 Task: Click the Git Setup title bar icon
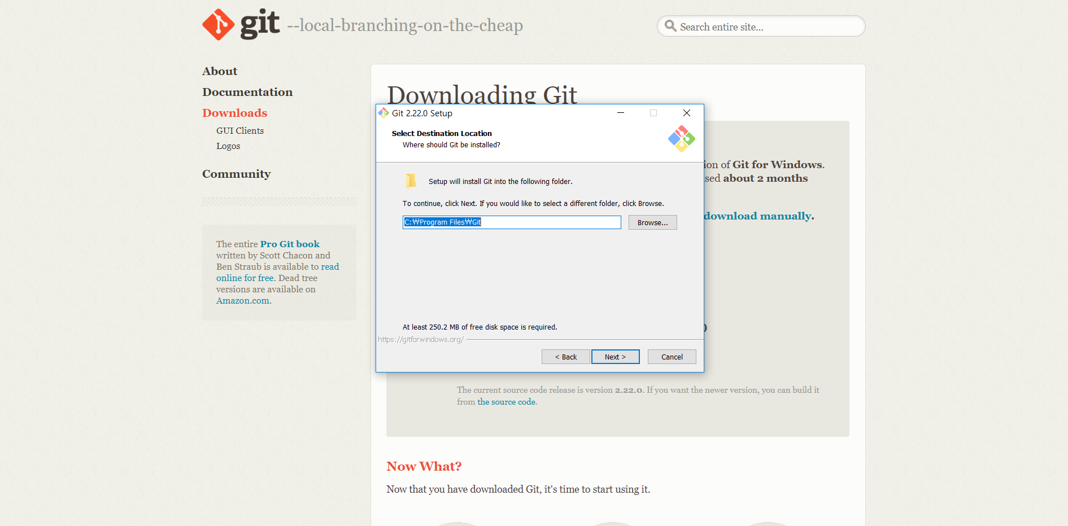tap(383, 113)
